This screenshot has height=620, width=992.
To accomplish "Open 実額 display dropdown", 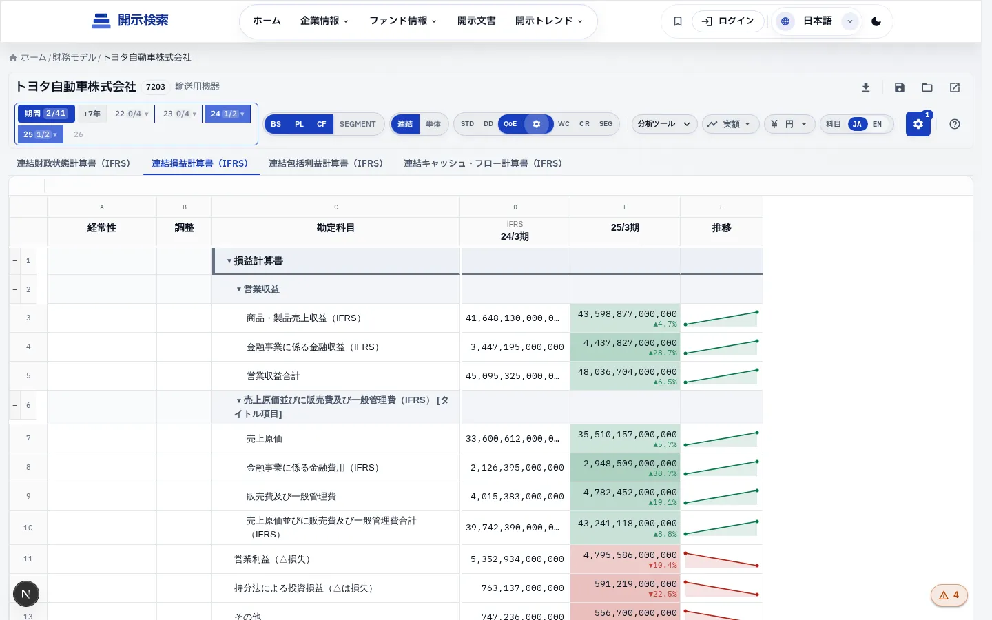I will tap(731, 124).
